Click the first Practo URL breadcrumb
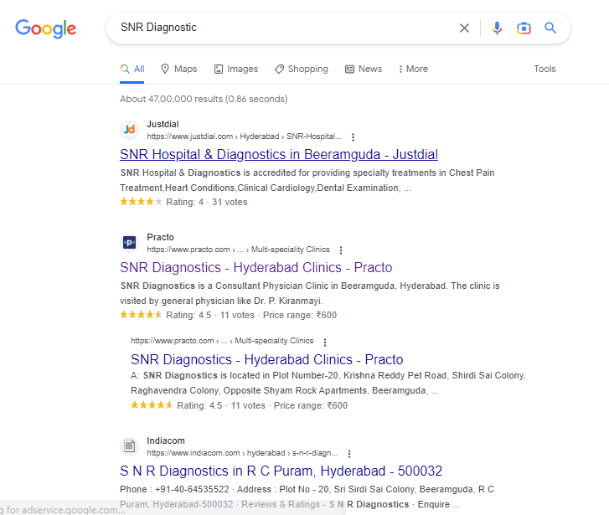609x515 pixels. [x=238, y=250]
